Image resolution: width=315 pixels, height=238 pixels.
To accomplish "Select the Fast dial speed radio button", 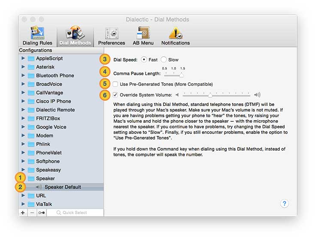I will [144, 60].
